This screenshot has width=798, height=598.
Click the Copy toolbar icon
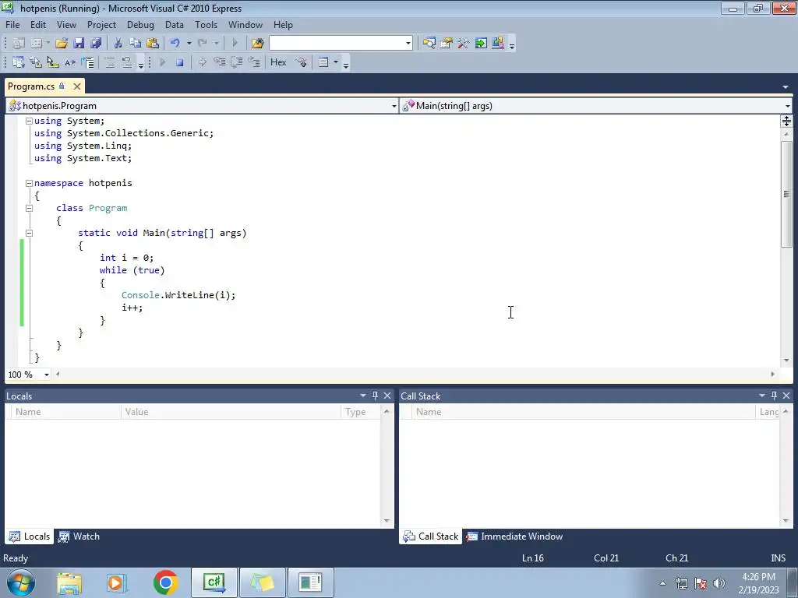click(135, 44)
